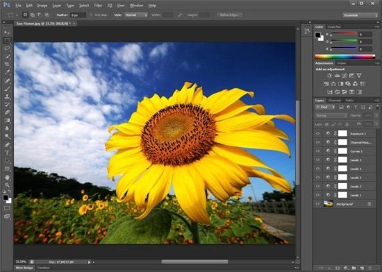Filter layers by type layers icon
The image size is (382, 272).
click(356, 107)
